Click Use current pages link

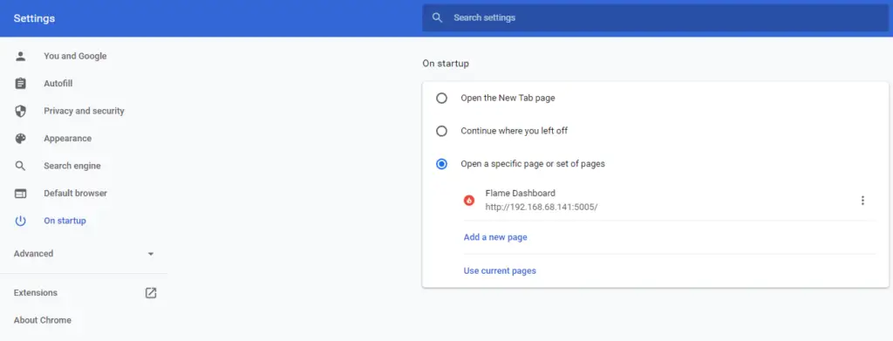[500, 271]
